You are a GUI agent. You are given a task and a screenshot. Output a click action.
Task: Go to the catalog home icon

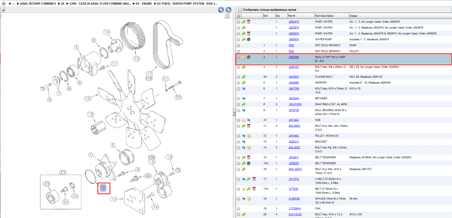click(x=4, y=4)
